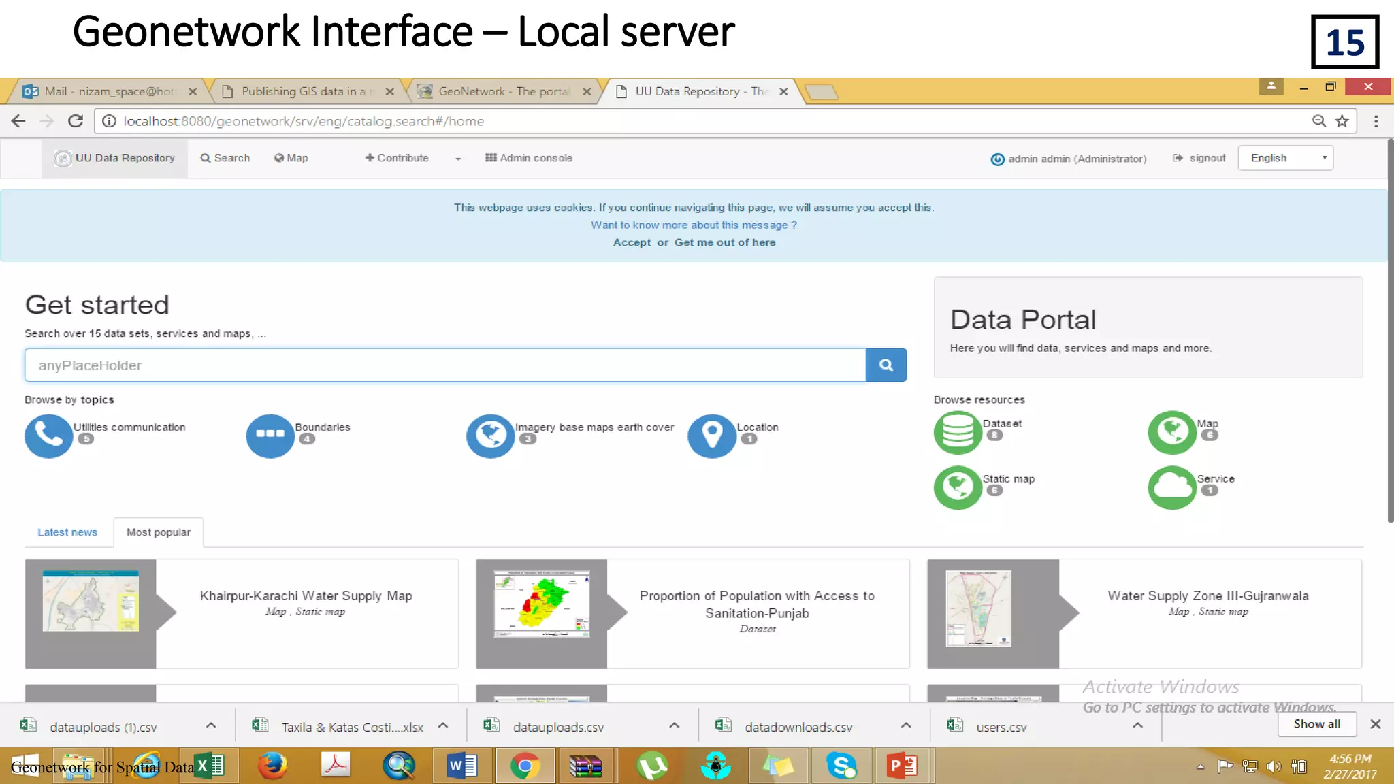The image size is (1394, 784).
Task: Click the green Static map icon
Action: 958,487
